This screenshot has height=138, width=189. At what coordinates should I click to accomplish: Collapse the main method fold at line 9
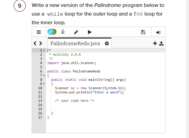point(44,84)
